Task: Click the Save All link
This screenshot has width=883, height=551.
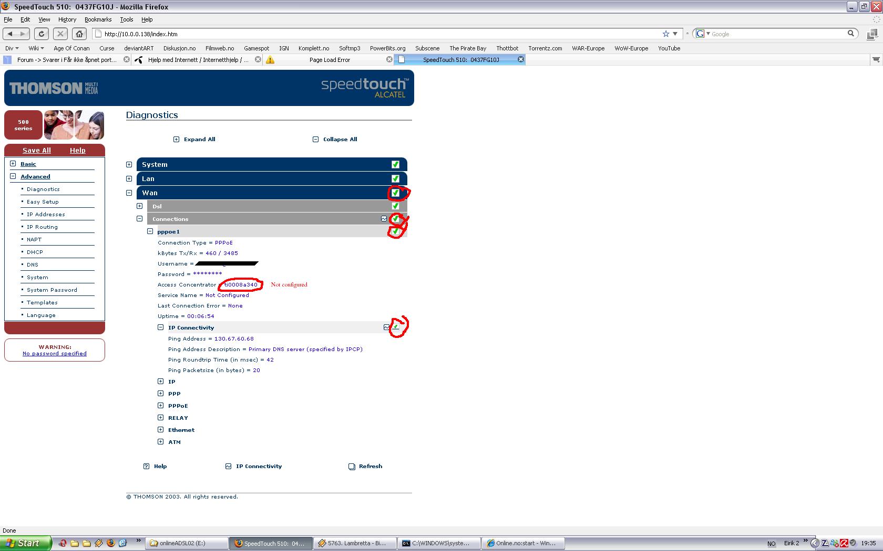Action: [37, 150]
